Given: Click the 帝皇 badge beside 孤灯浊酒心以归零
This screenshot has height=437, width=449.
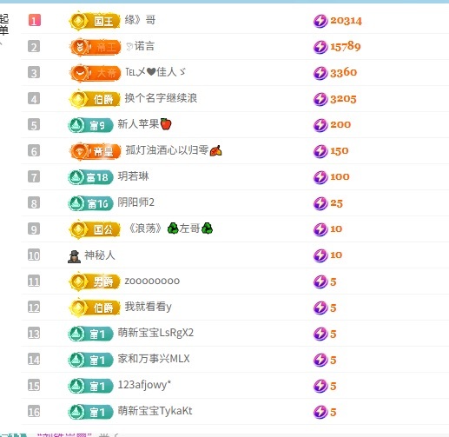Looking at the screenshot, I should click(96, 151).
